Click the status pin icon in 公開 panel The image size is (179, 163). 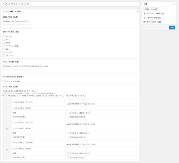click(144, 13)
